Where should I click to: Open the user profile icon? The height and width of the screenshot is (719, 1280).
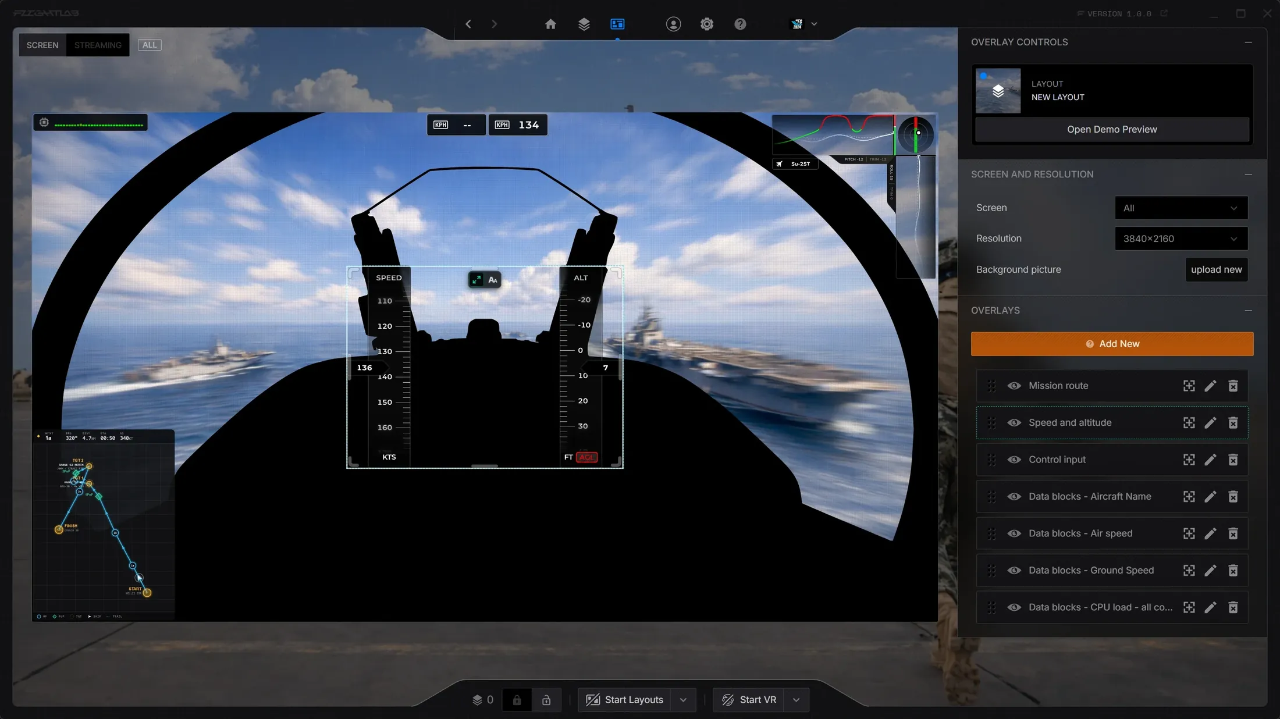(x=673, y=24)
